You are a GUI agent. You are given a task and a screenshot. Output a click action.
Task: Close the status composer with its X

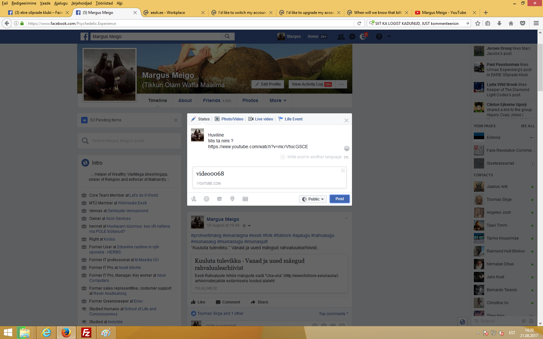click(346, 120)
